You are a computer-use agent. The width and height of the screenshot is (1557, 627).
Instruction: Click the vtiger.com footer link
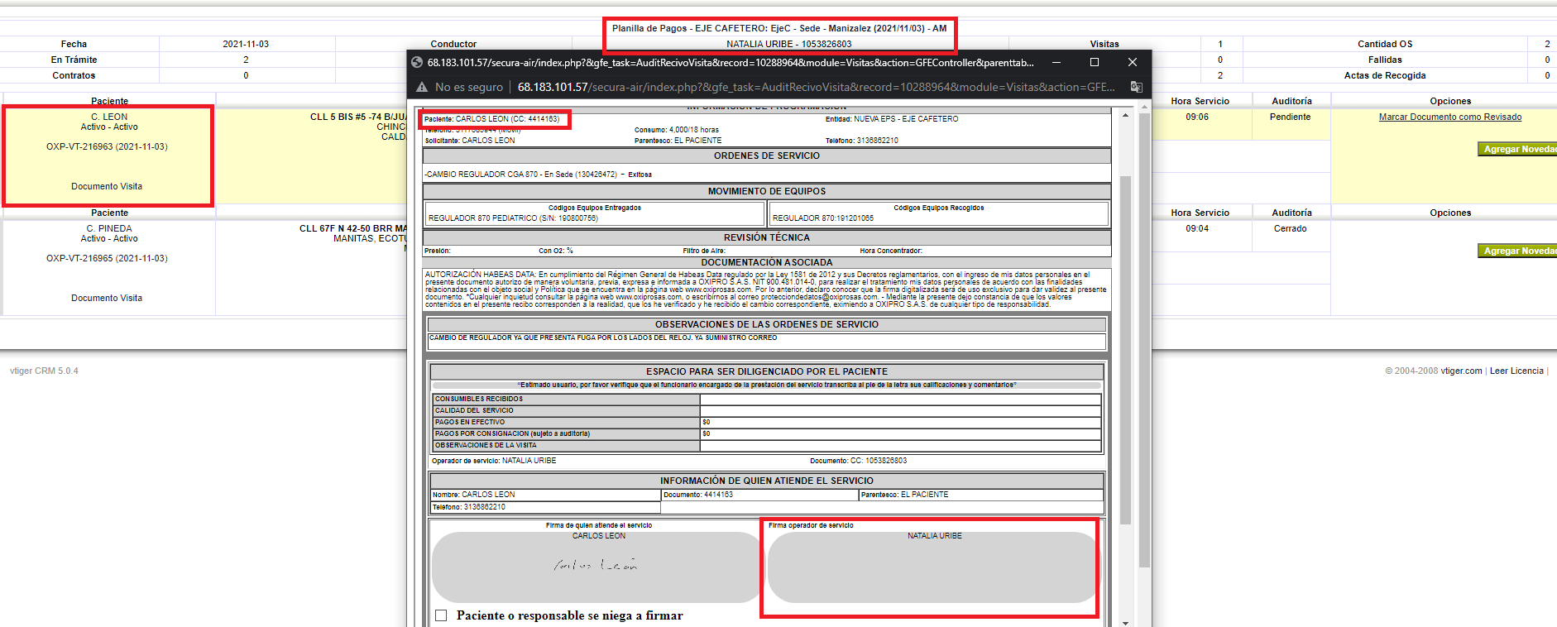point(1461,371)
